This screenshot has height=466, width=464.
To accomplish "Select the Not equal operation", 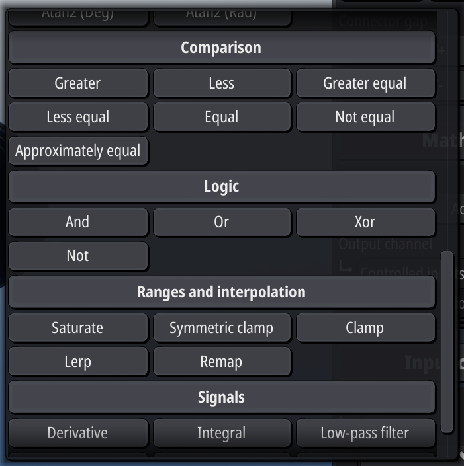I will tap(365, 117).
